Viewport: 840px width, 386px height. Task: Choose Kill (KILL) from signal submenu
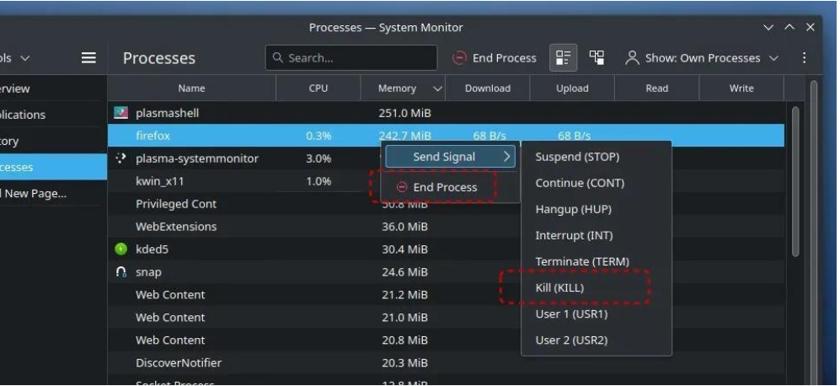(559, 288)
